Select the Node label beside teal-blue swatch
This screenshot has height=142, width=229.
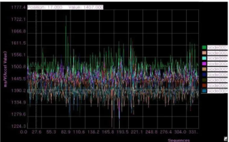point(217,91)
